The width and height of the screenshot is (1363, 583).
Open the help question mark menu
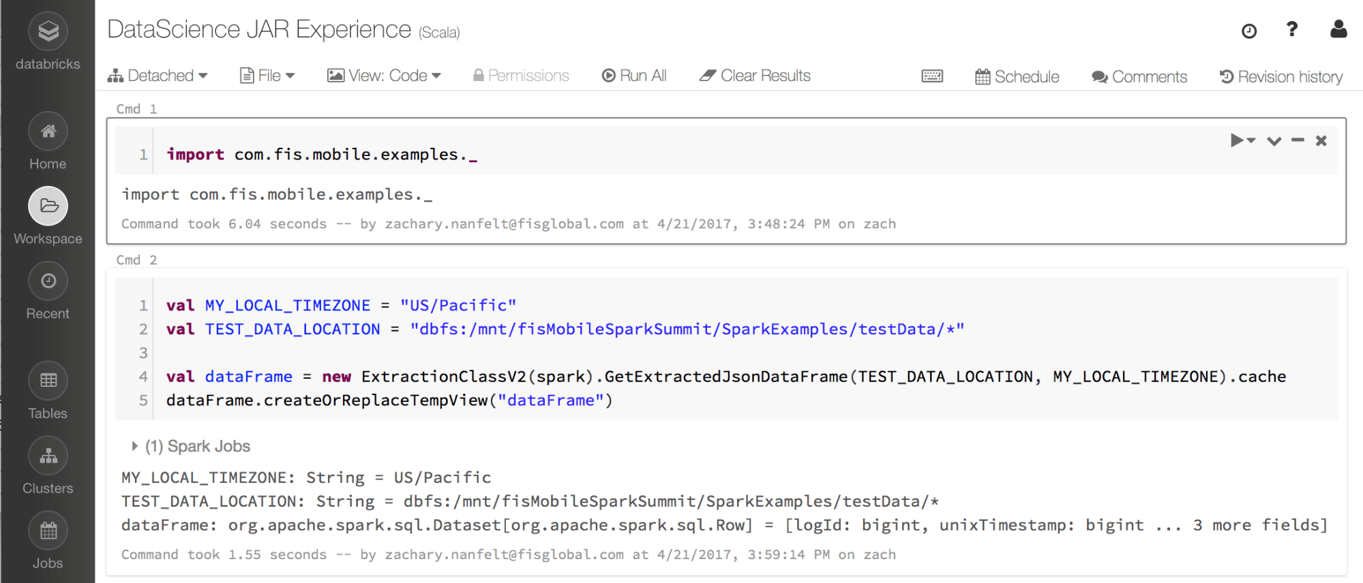[x=1291, y=29]
